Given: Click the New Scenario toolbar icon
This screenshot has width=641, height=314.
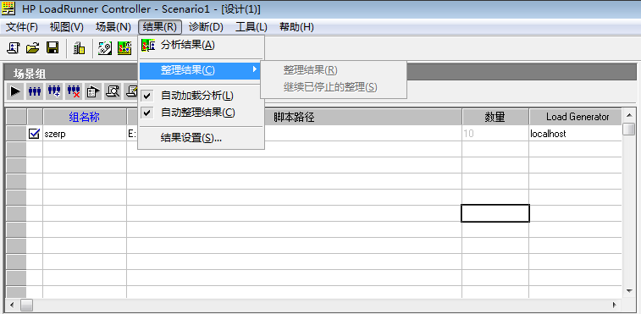Looking at the screenshot, I should click(x=14, y=48).
